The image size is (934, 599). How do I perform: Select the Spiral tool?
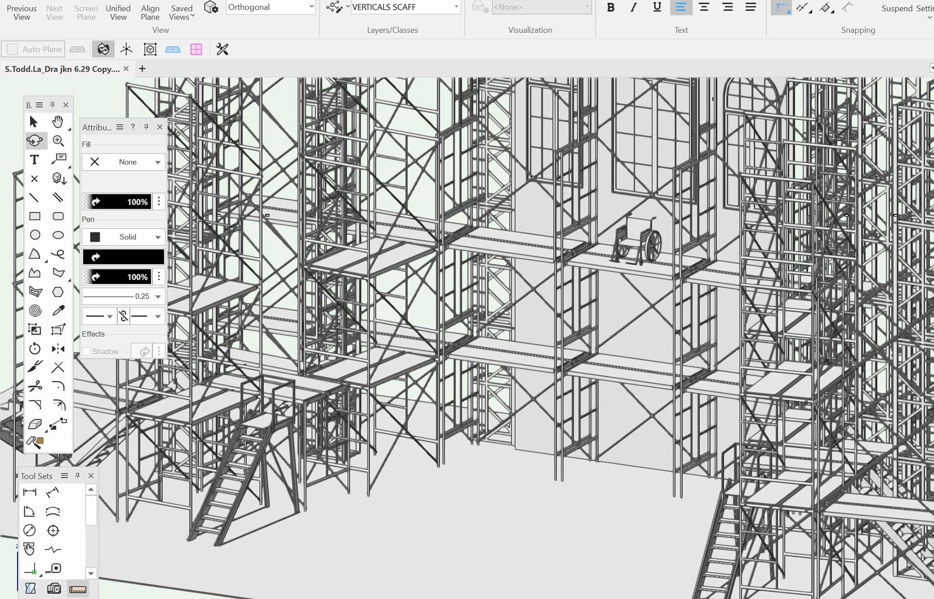click(35, 311)
